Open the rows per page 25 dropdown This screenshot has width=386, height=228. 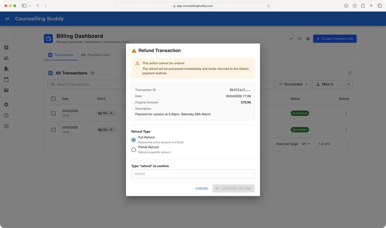[x=306, y=144]
